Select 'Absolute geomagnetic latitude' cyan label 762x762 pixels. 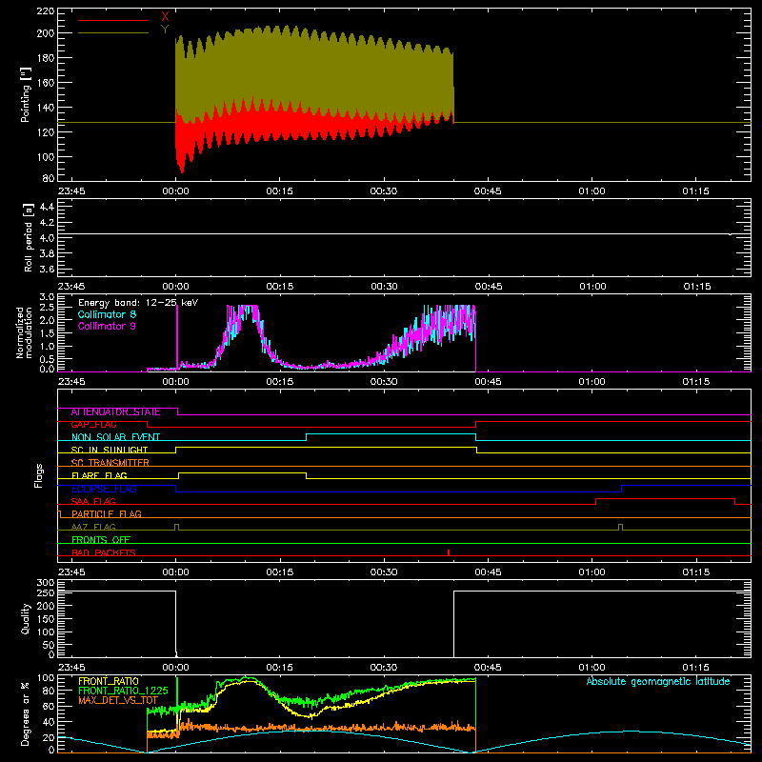pos(658,681)
